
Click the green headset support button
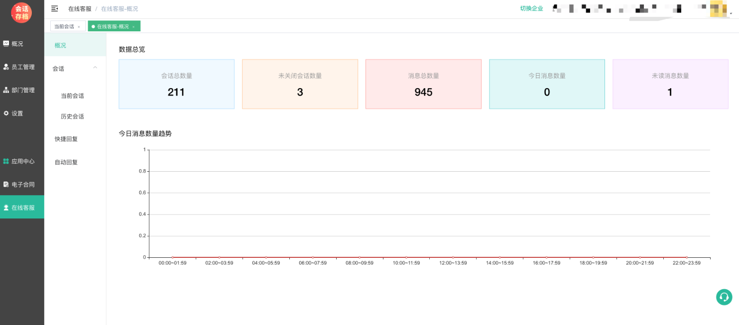[724, 297]
